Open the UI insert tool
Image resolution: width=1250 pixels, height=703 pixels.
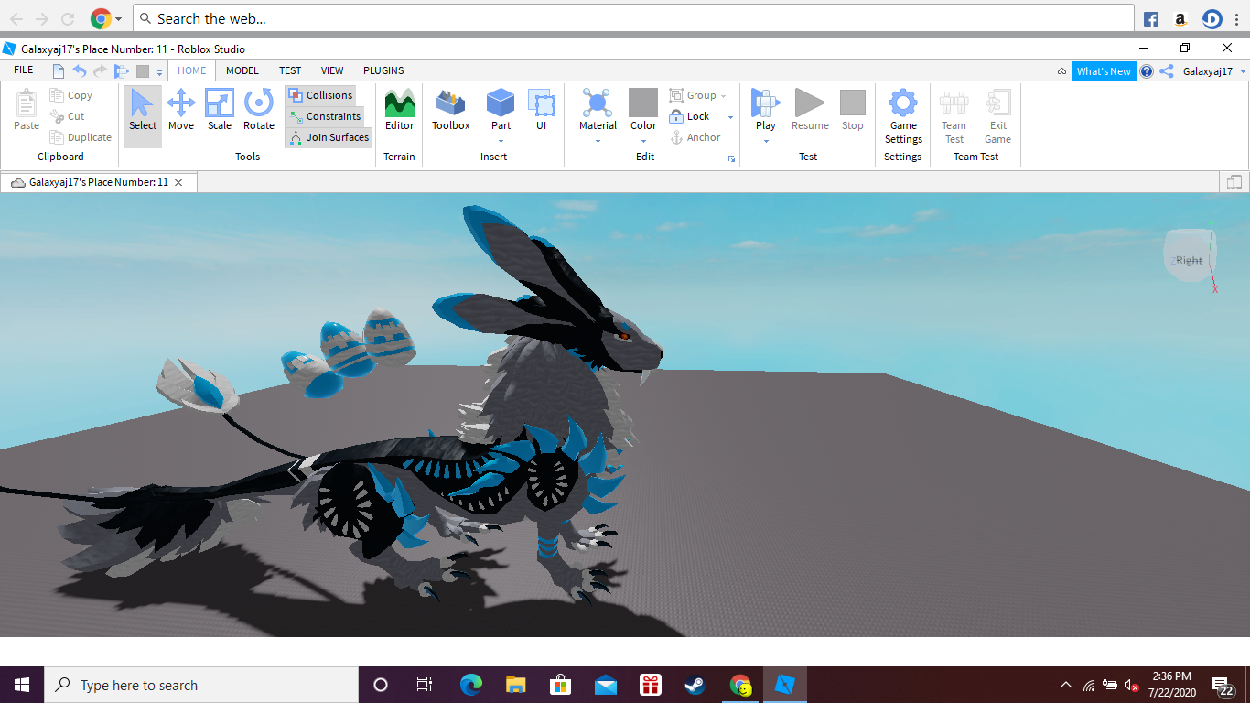pos(542,111)
